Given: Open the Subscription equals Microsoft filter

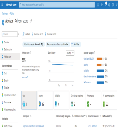Looking at the screenshot, I should click(34, 44).
